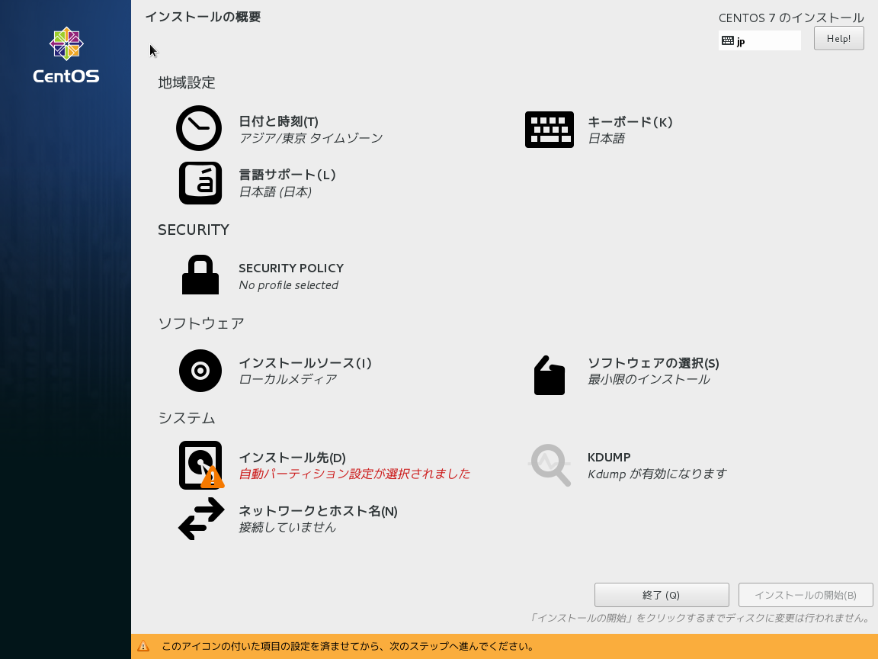Viewport: 878px width, 659px height.
Task: Click the 日本語 (日本) language text
Action: coord(275,191)
